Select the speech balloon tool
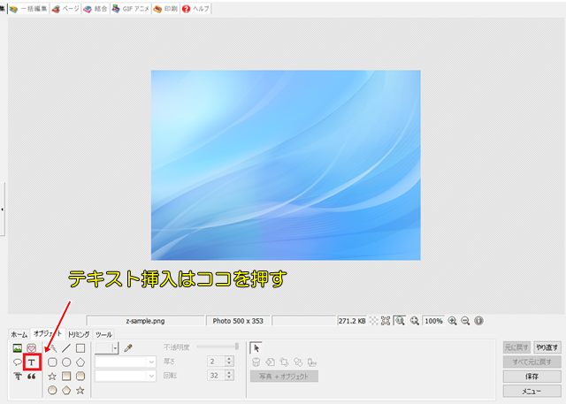 tap(18, 362)
